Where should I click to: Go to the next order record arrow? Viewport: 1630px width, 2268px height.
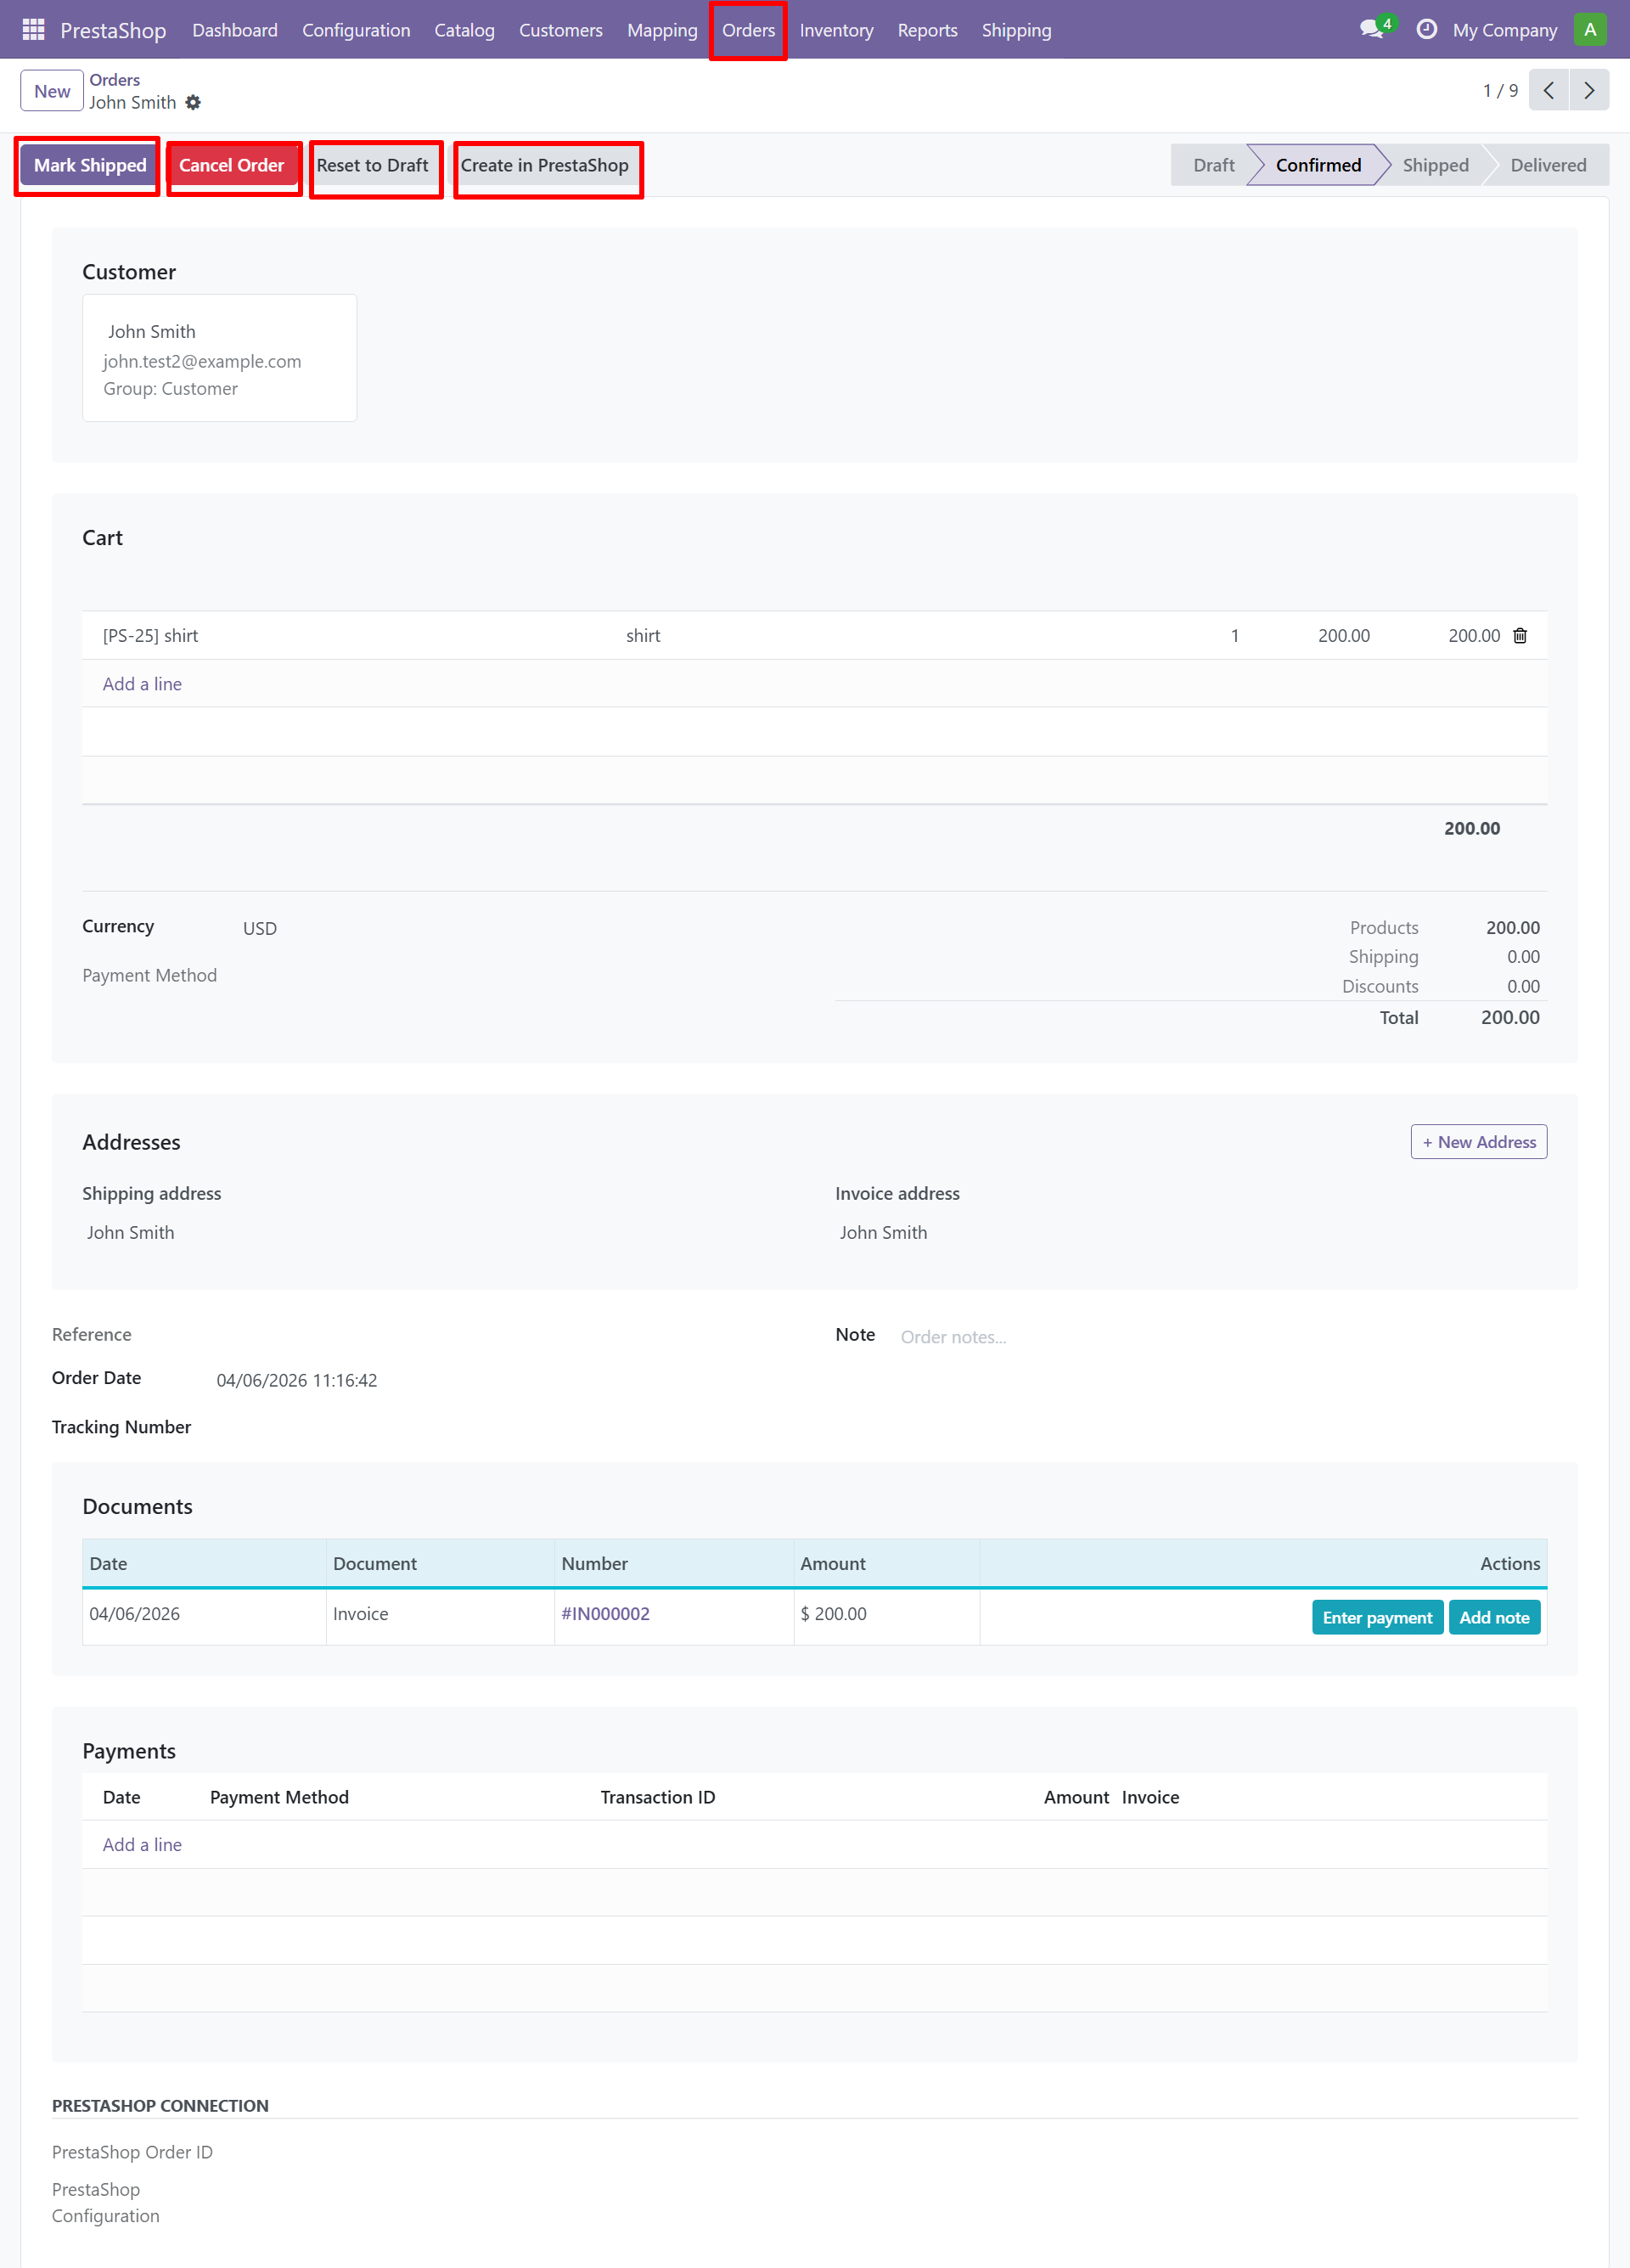(1588, 91)
